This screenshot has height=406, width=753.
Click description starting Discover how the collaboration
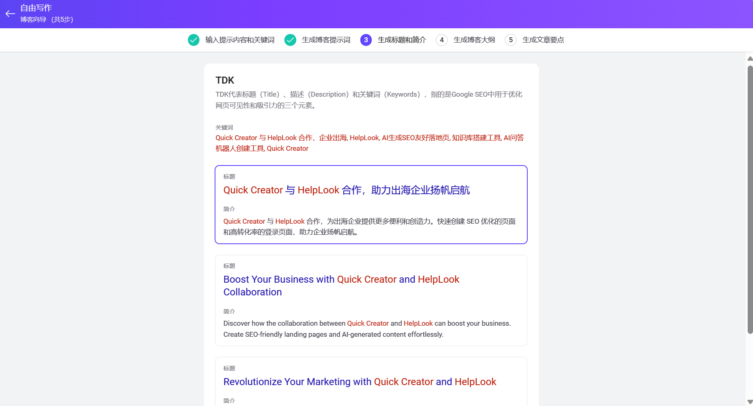367,329
